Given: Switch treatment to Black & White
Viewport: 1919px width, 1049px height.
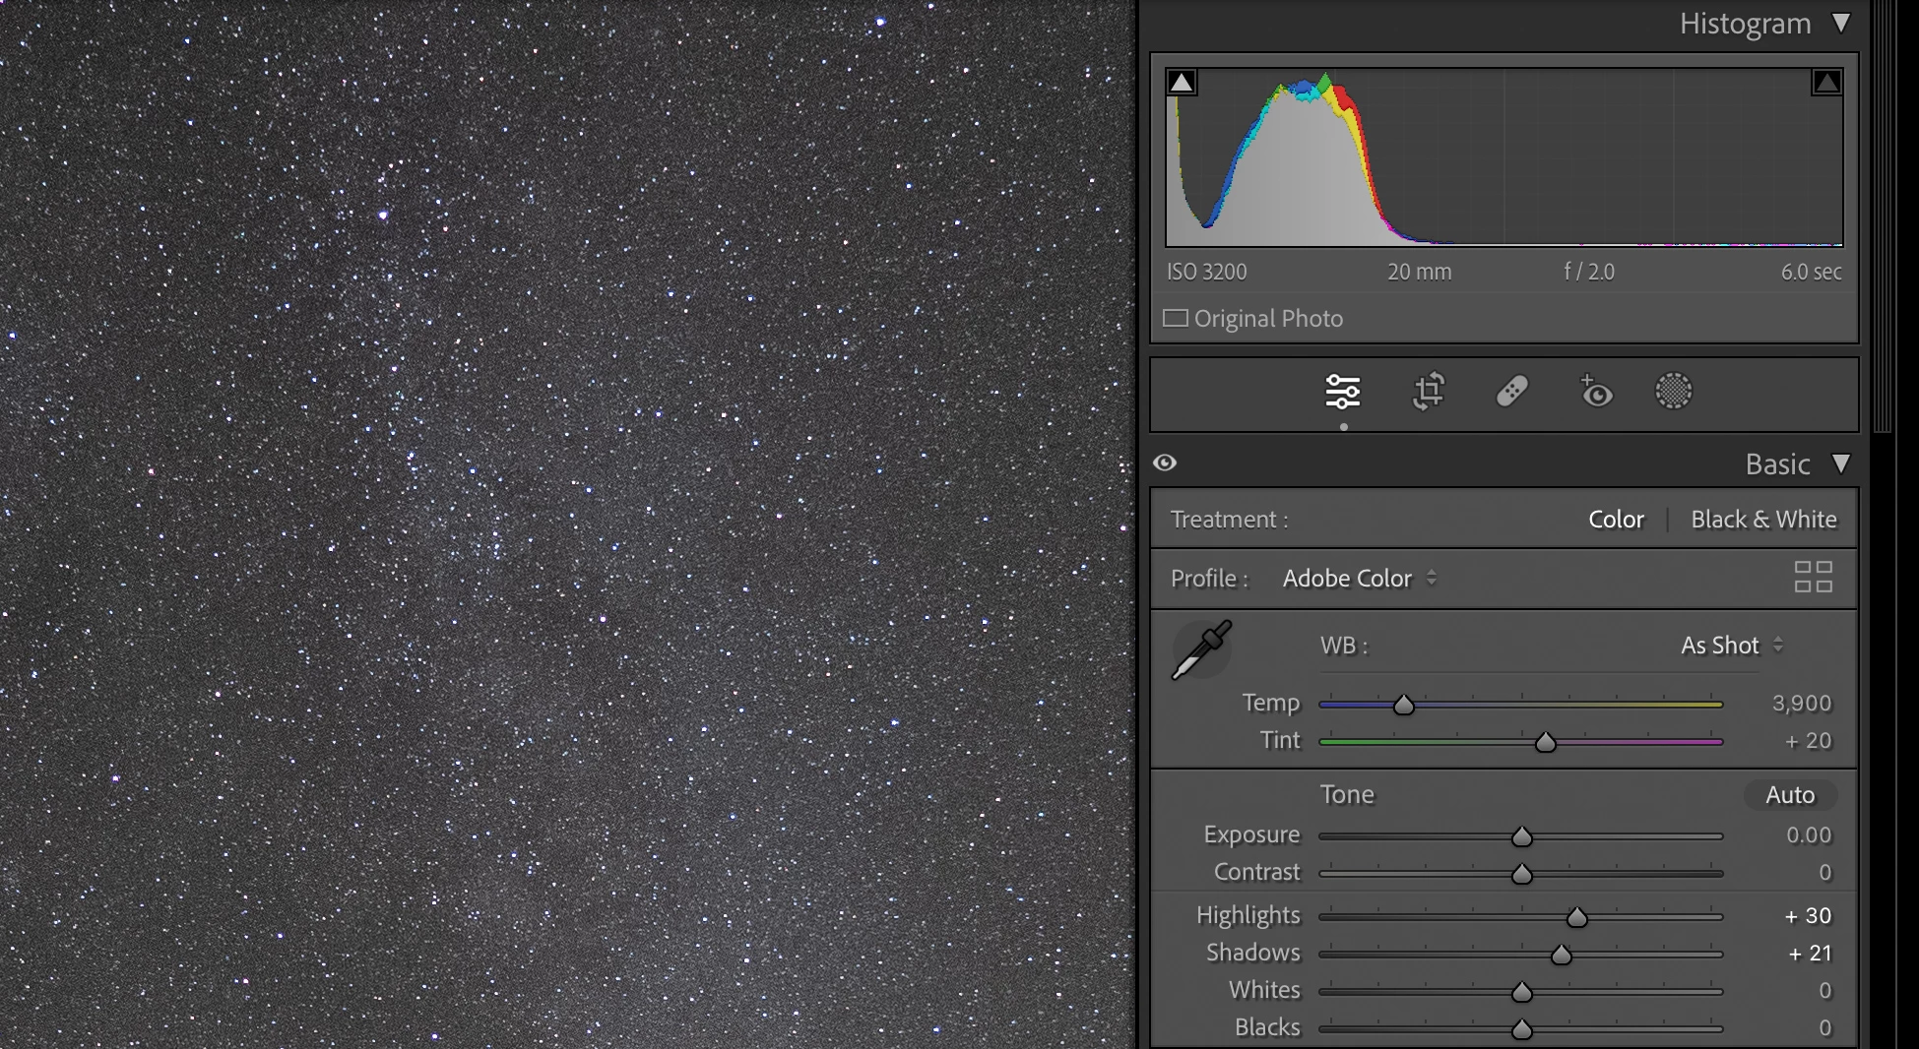Looking at the screenshot, I should pos(1763,520).
